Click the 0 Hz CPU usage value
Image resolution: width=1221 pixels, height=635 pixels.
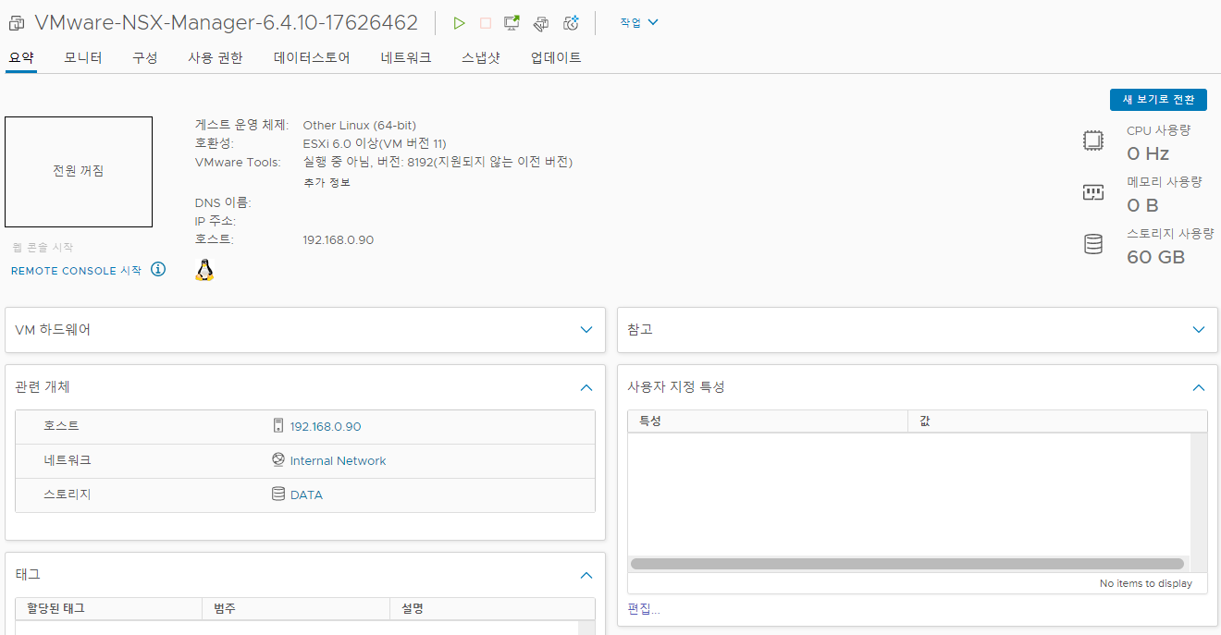(x=1148, y=153)
